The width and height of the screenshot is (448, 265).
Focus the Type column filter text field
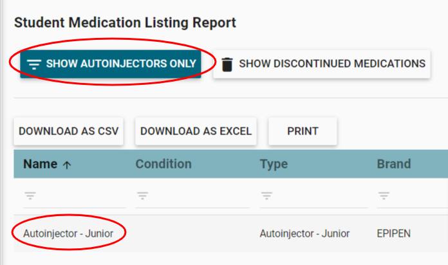click(x=320, y=196)
